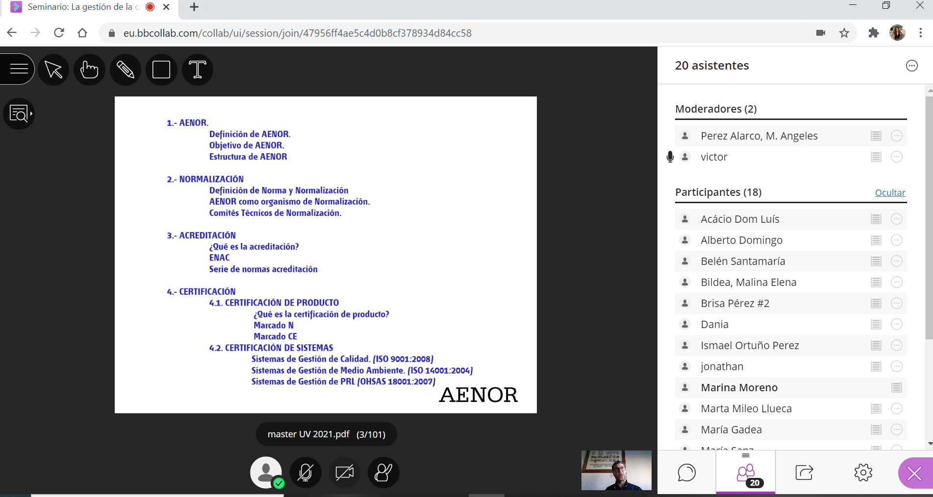Open my status and settings avatar
Image resolution: width=933 pixels, height=497 pixels.
point(266,473)
